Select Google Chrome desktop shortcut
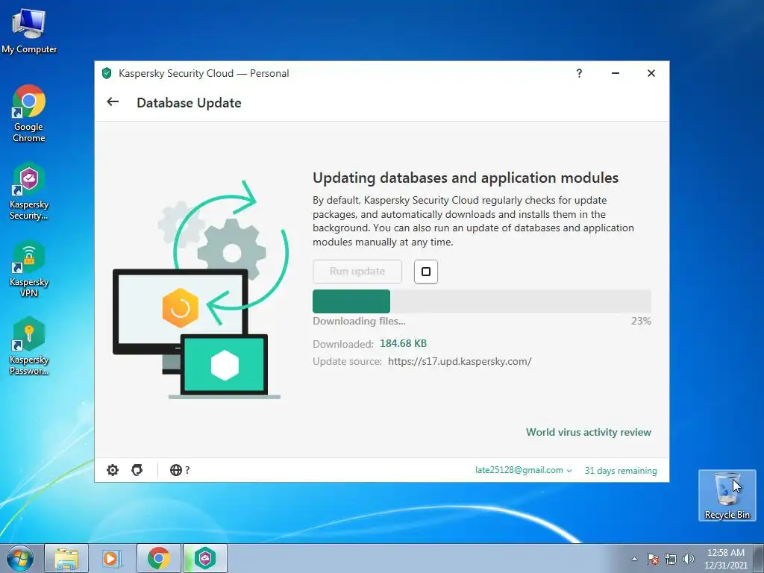764x573 pixels. pos(29,113)
